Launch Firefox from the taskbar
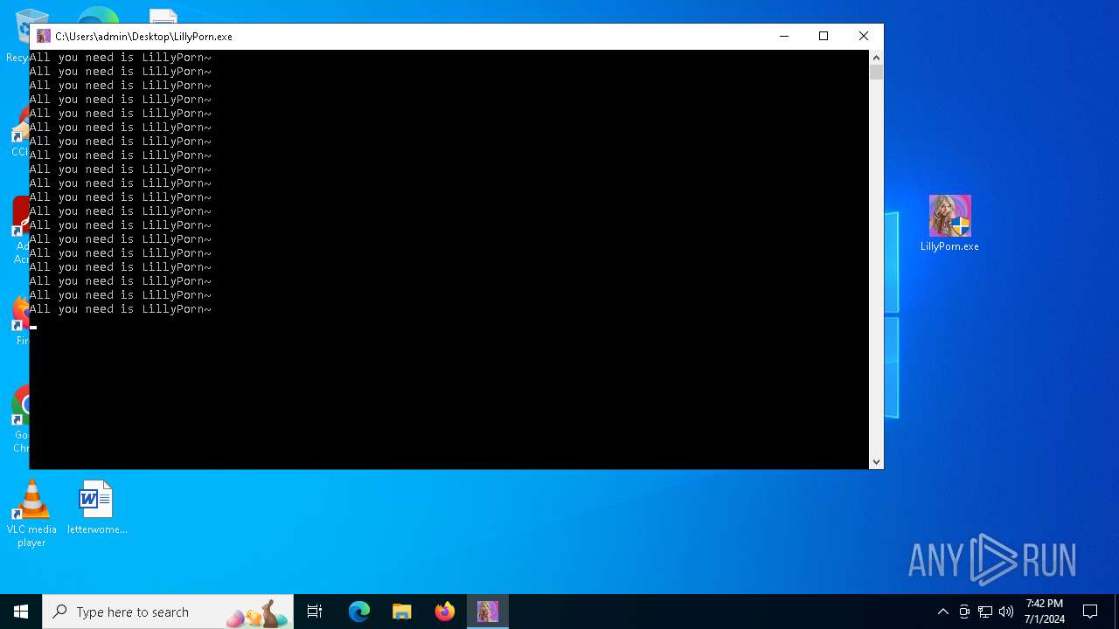Viewport: 1119px width, 629px height. click(x=445, y=612)
